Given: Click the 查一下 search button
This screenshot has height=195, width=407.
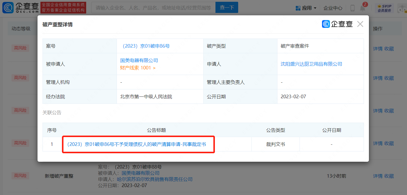Looking at the screenshot, I should [x=227, y=8].
